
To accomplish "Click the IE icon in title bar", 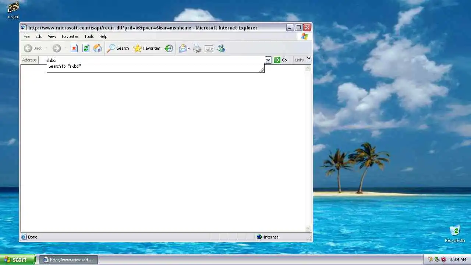I will click(x=24, y=27).
